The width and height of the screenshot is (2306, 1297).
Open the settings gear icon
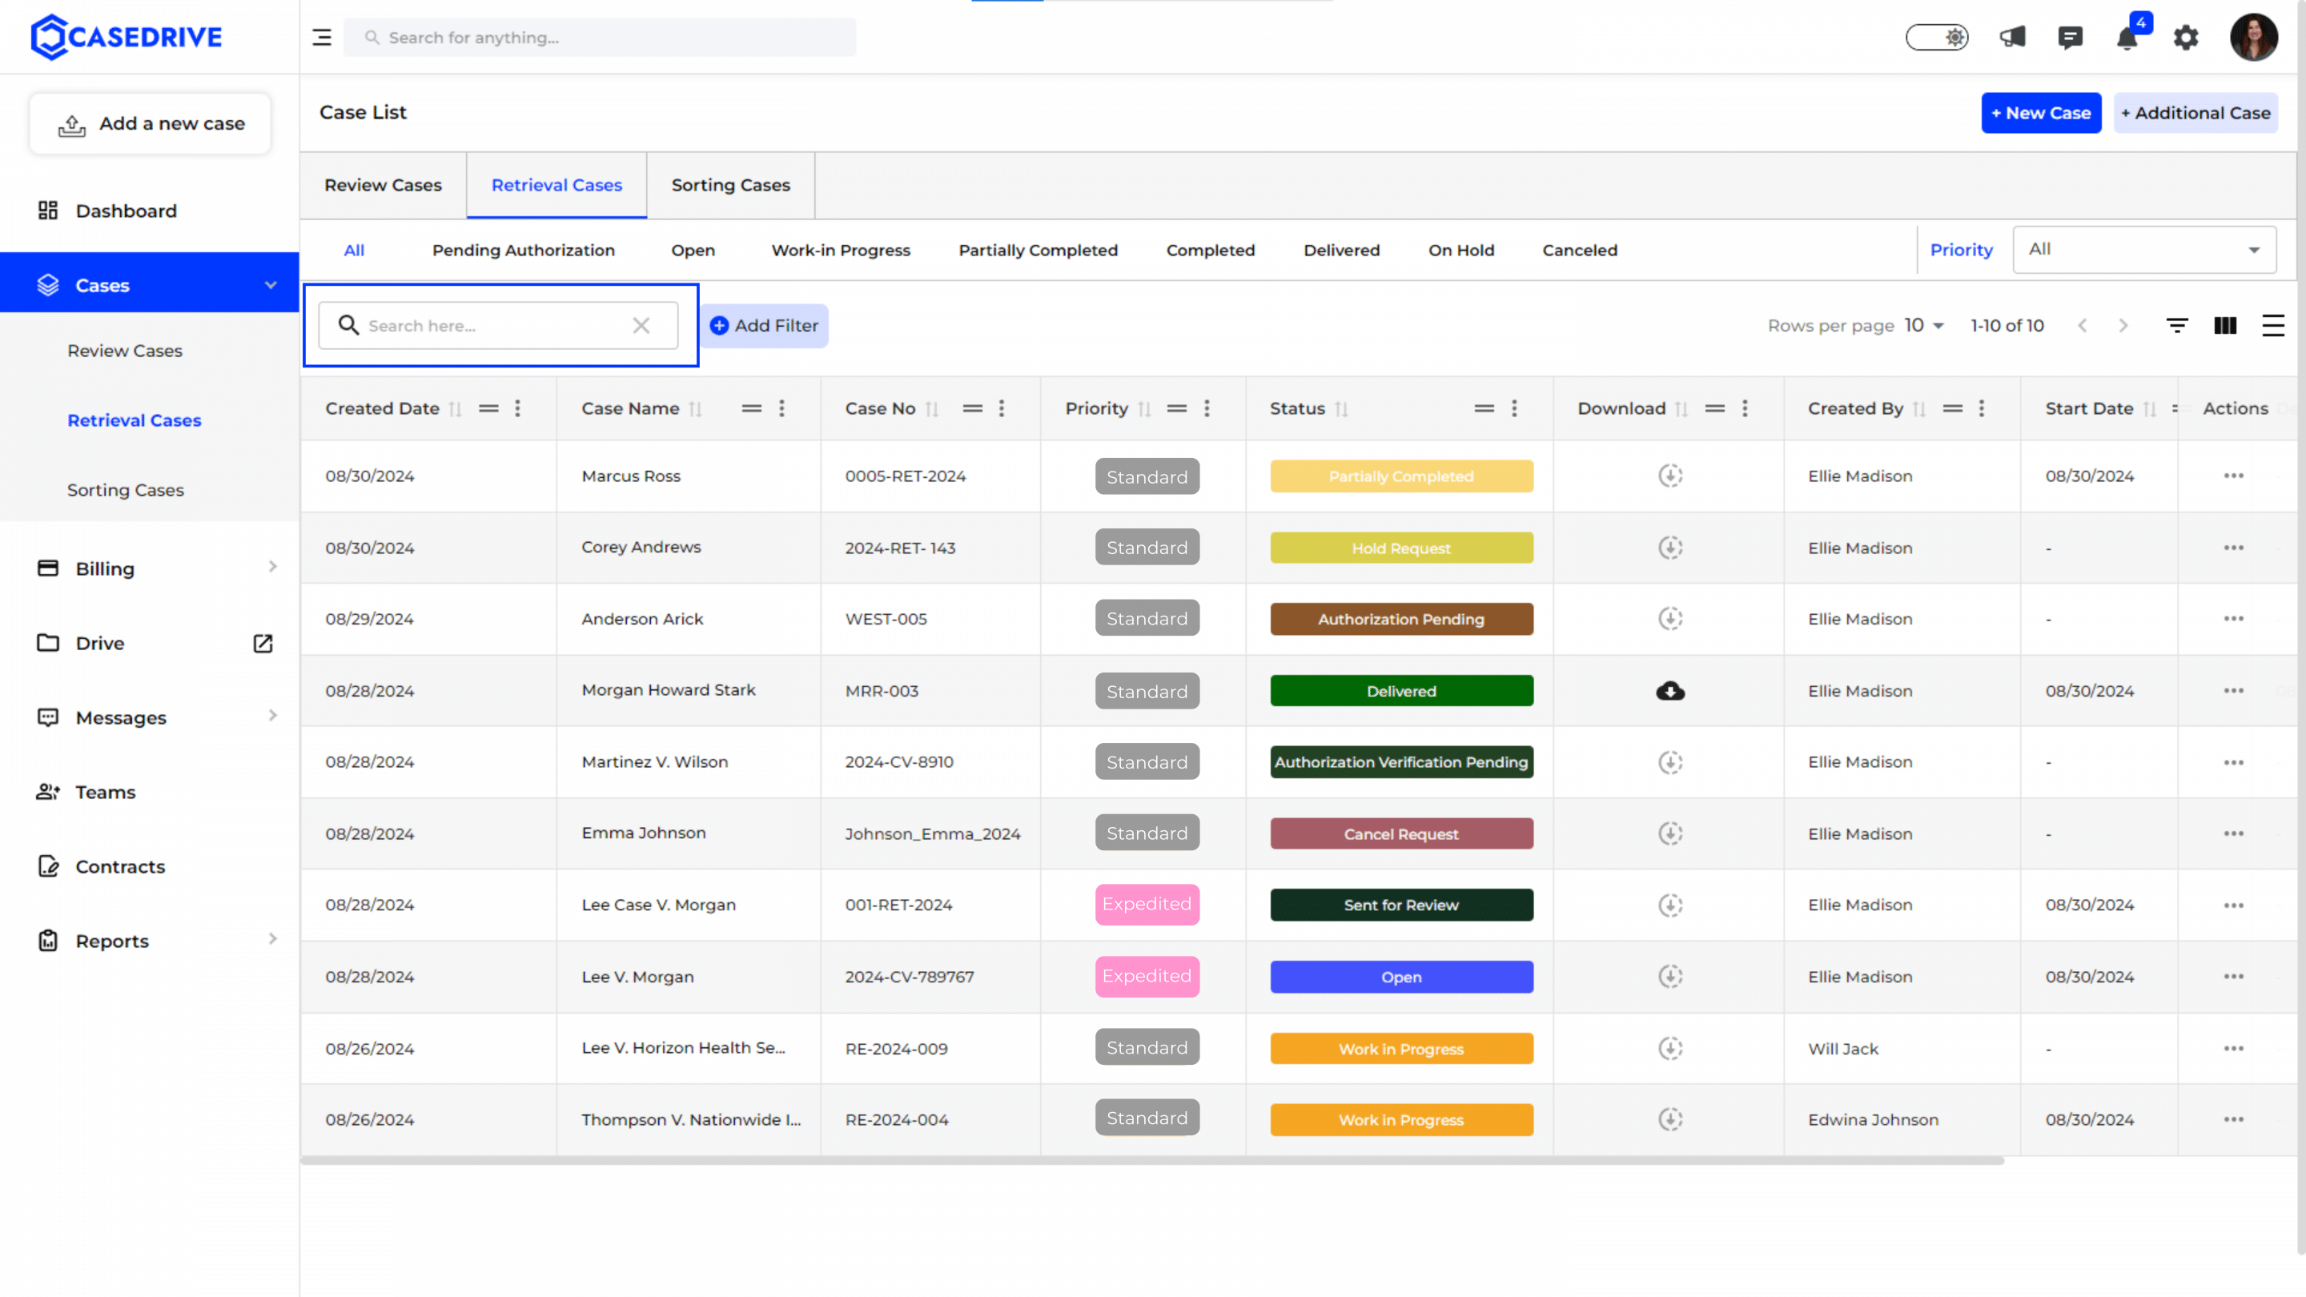pyautogui.click(x=2185, y=38)
